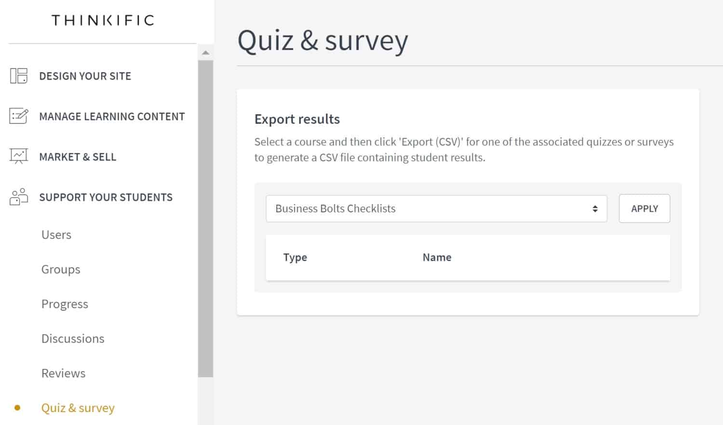
Task: Expand the Manage Learning Content section
Action: [112, 116]
